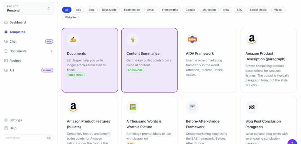Image resolution: width=301 pixels, height=144 pixels.
Task: Click the Art image icon
Action: [6, 70]
